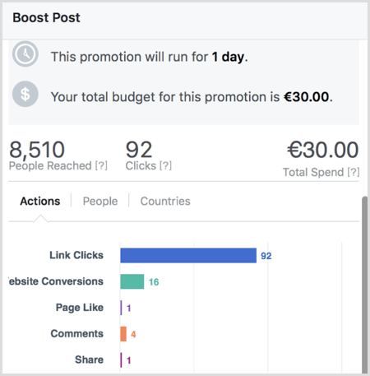Click the orange Comments bar
Image resolution: width=370 pixels, height=376 pixels.
tap(123, 334)
